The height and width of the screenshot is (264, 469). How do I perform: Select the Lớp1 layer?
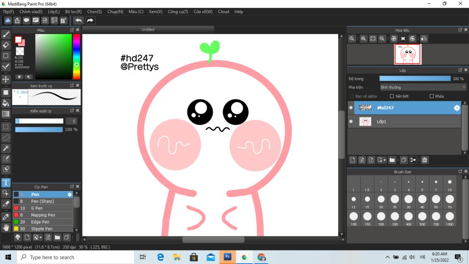point(404,121)
